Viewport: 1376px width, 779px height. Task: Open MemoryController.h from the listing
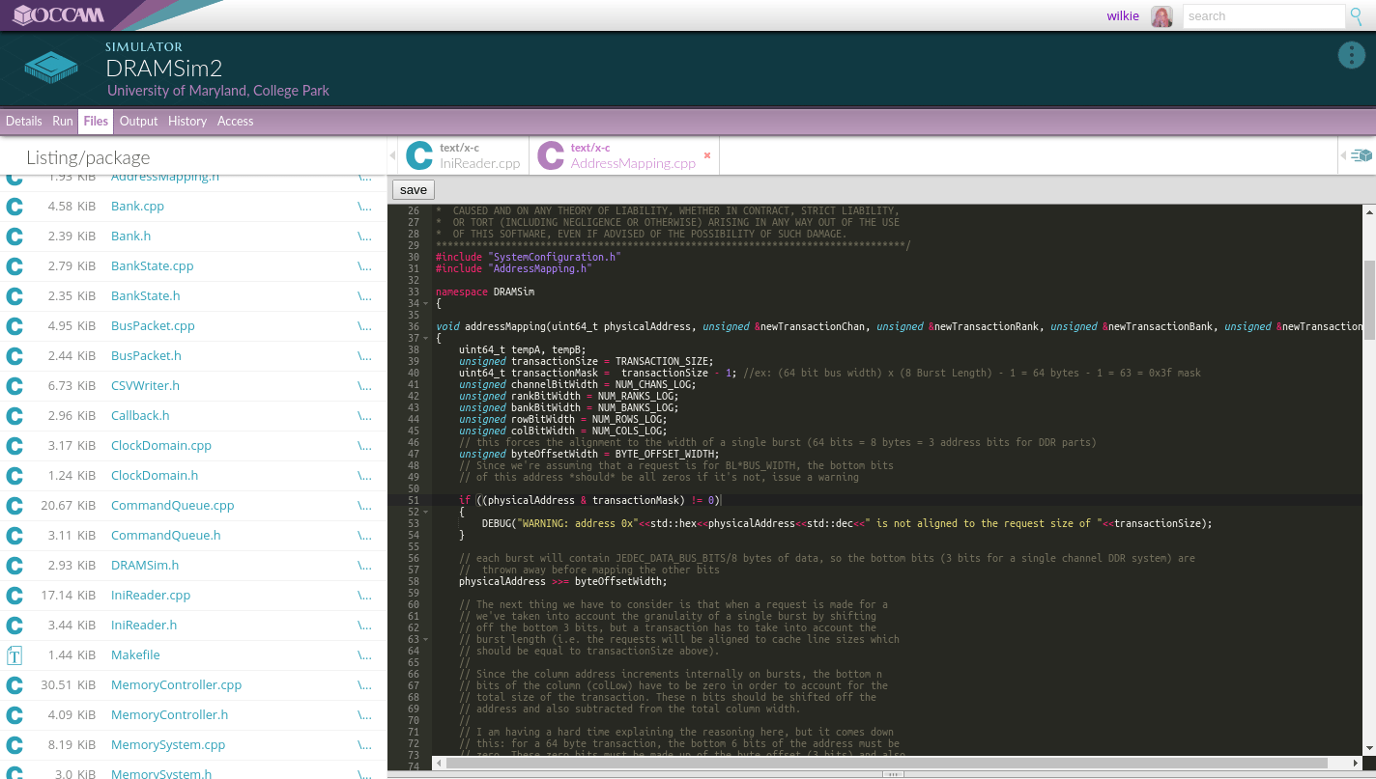click(x=169, y=714)
